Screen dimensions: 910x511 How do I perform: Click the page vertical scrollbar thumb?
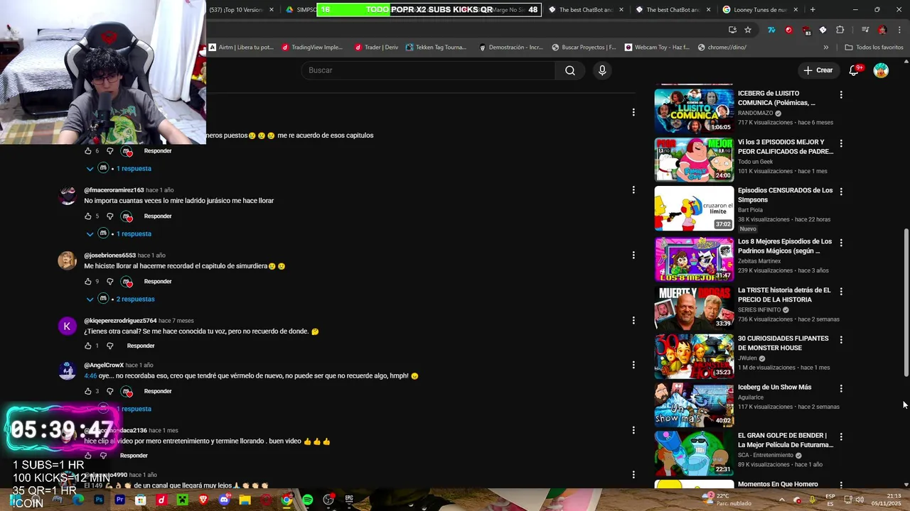point(906,303)
